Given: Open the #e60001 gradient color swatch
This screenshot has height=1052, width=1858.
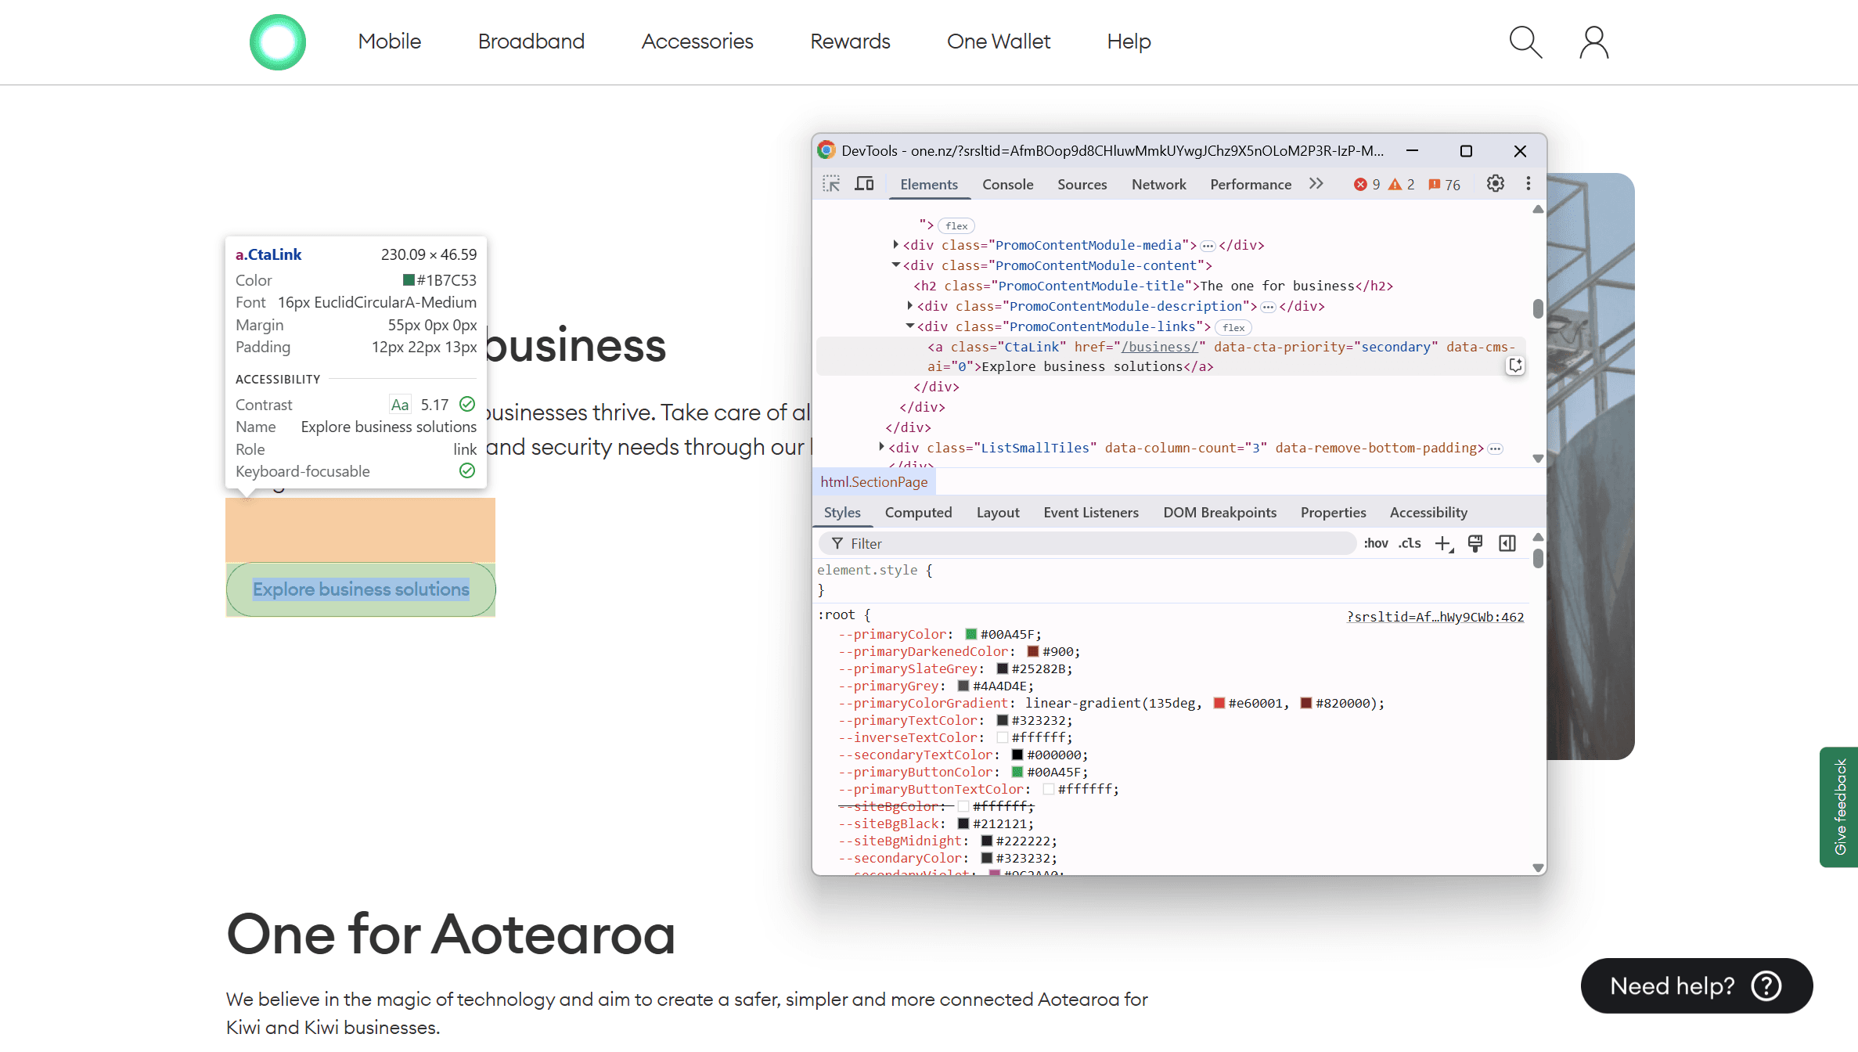Looking at the screenshot, I should pos(1219,704).
